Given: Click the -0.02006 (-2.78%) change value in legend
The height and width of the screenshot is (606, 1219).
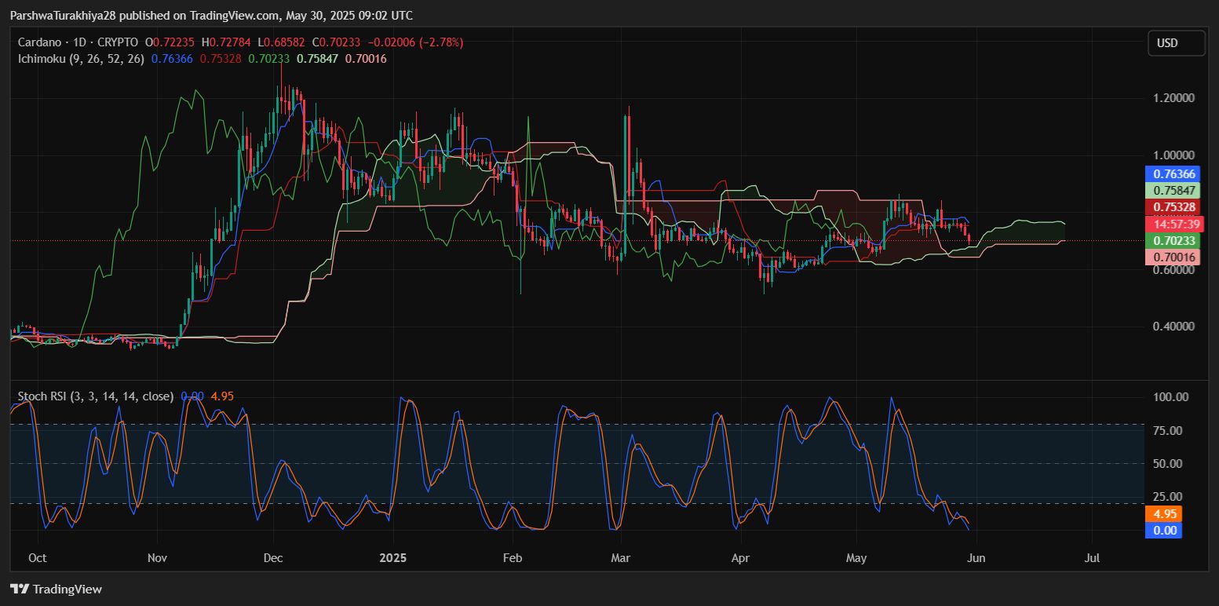Looking at the screenshot, I should (423, 42).
